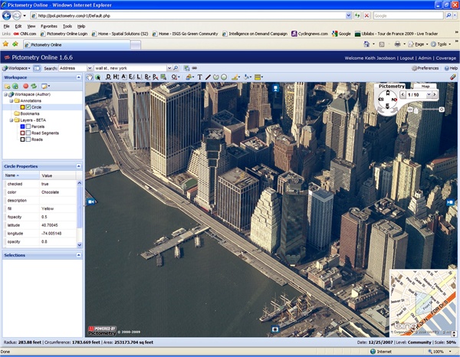Click the Parcels blue color swatch

(x=22, y=126)
